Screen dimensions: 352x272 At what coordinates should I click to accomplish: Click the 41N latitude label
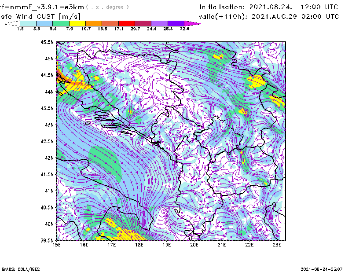coord(49,191)
